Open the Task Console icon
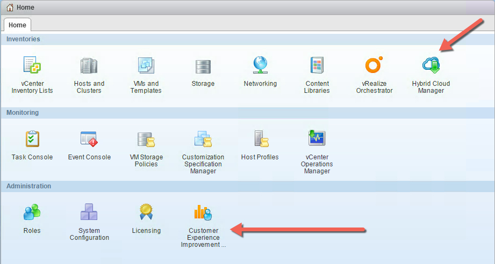This screenshot has width=495, height=264. (x=32, y=139)
